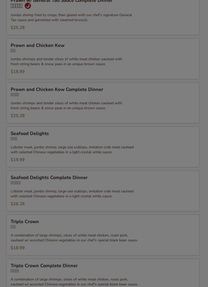Click the $19.99 Seafood Delights price

pyautogui.click(x=17, y=160)
